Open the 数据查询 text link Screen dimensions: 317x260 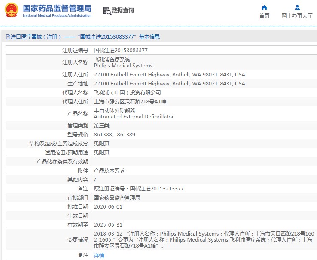point(123,10)
